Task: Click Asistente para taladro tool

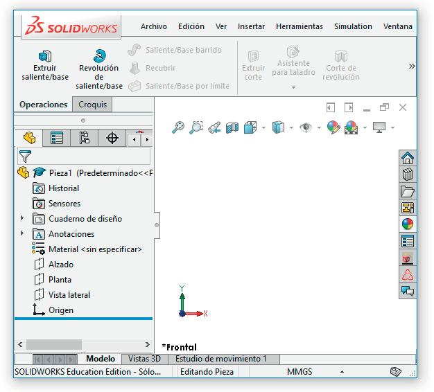Action: point(293,61)
